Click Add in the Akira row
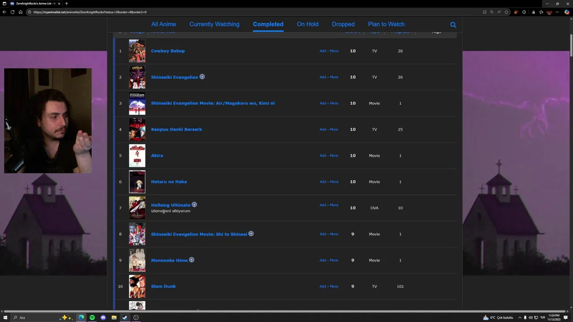 tap(323, 156)
